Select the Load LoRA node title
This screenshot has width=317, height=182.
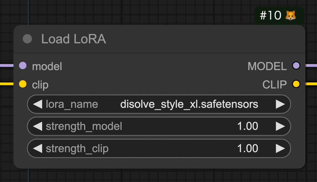(x=74, y=39)
